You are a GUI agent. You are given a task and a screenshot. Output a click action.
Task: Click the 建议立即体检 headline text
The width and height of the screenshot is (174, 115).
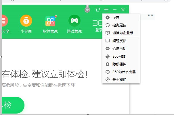[60, 74]
